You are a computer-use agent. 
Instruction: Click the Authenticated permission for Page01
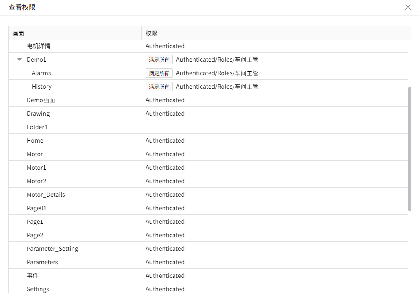[165, 208]
